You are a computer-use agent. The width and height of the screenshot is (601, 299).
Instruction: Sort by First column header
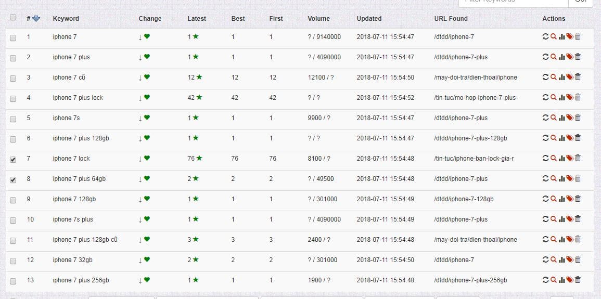[276, 18]
